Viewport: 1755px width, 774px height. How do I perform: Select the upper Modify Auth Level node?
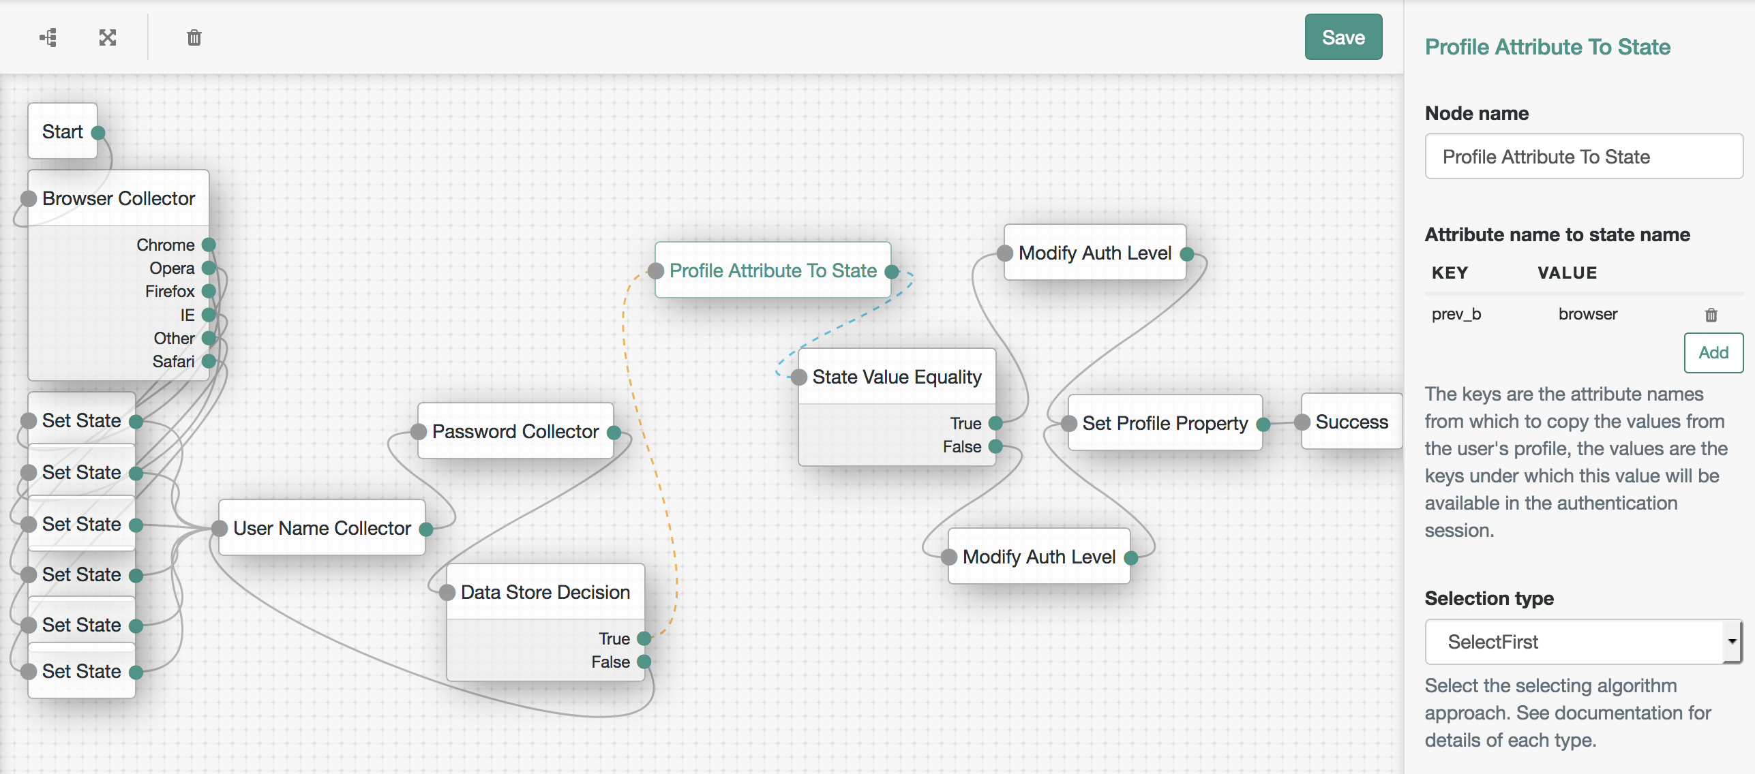[x=1094, y=253]
